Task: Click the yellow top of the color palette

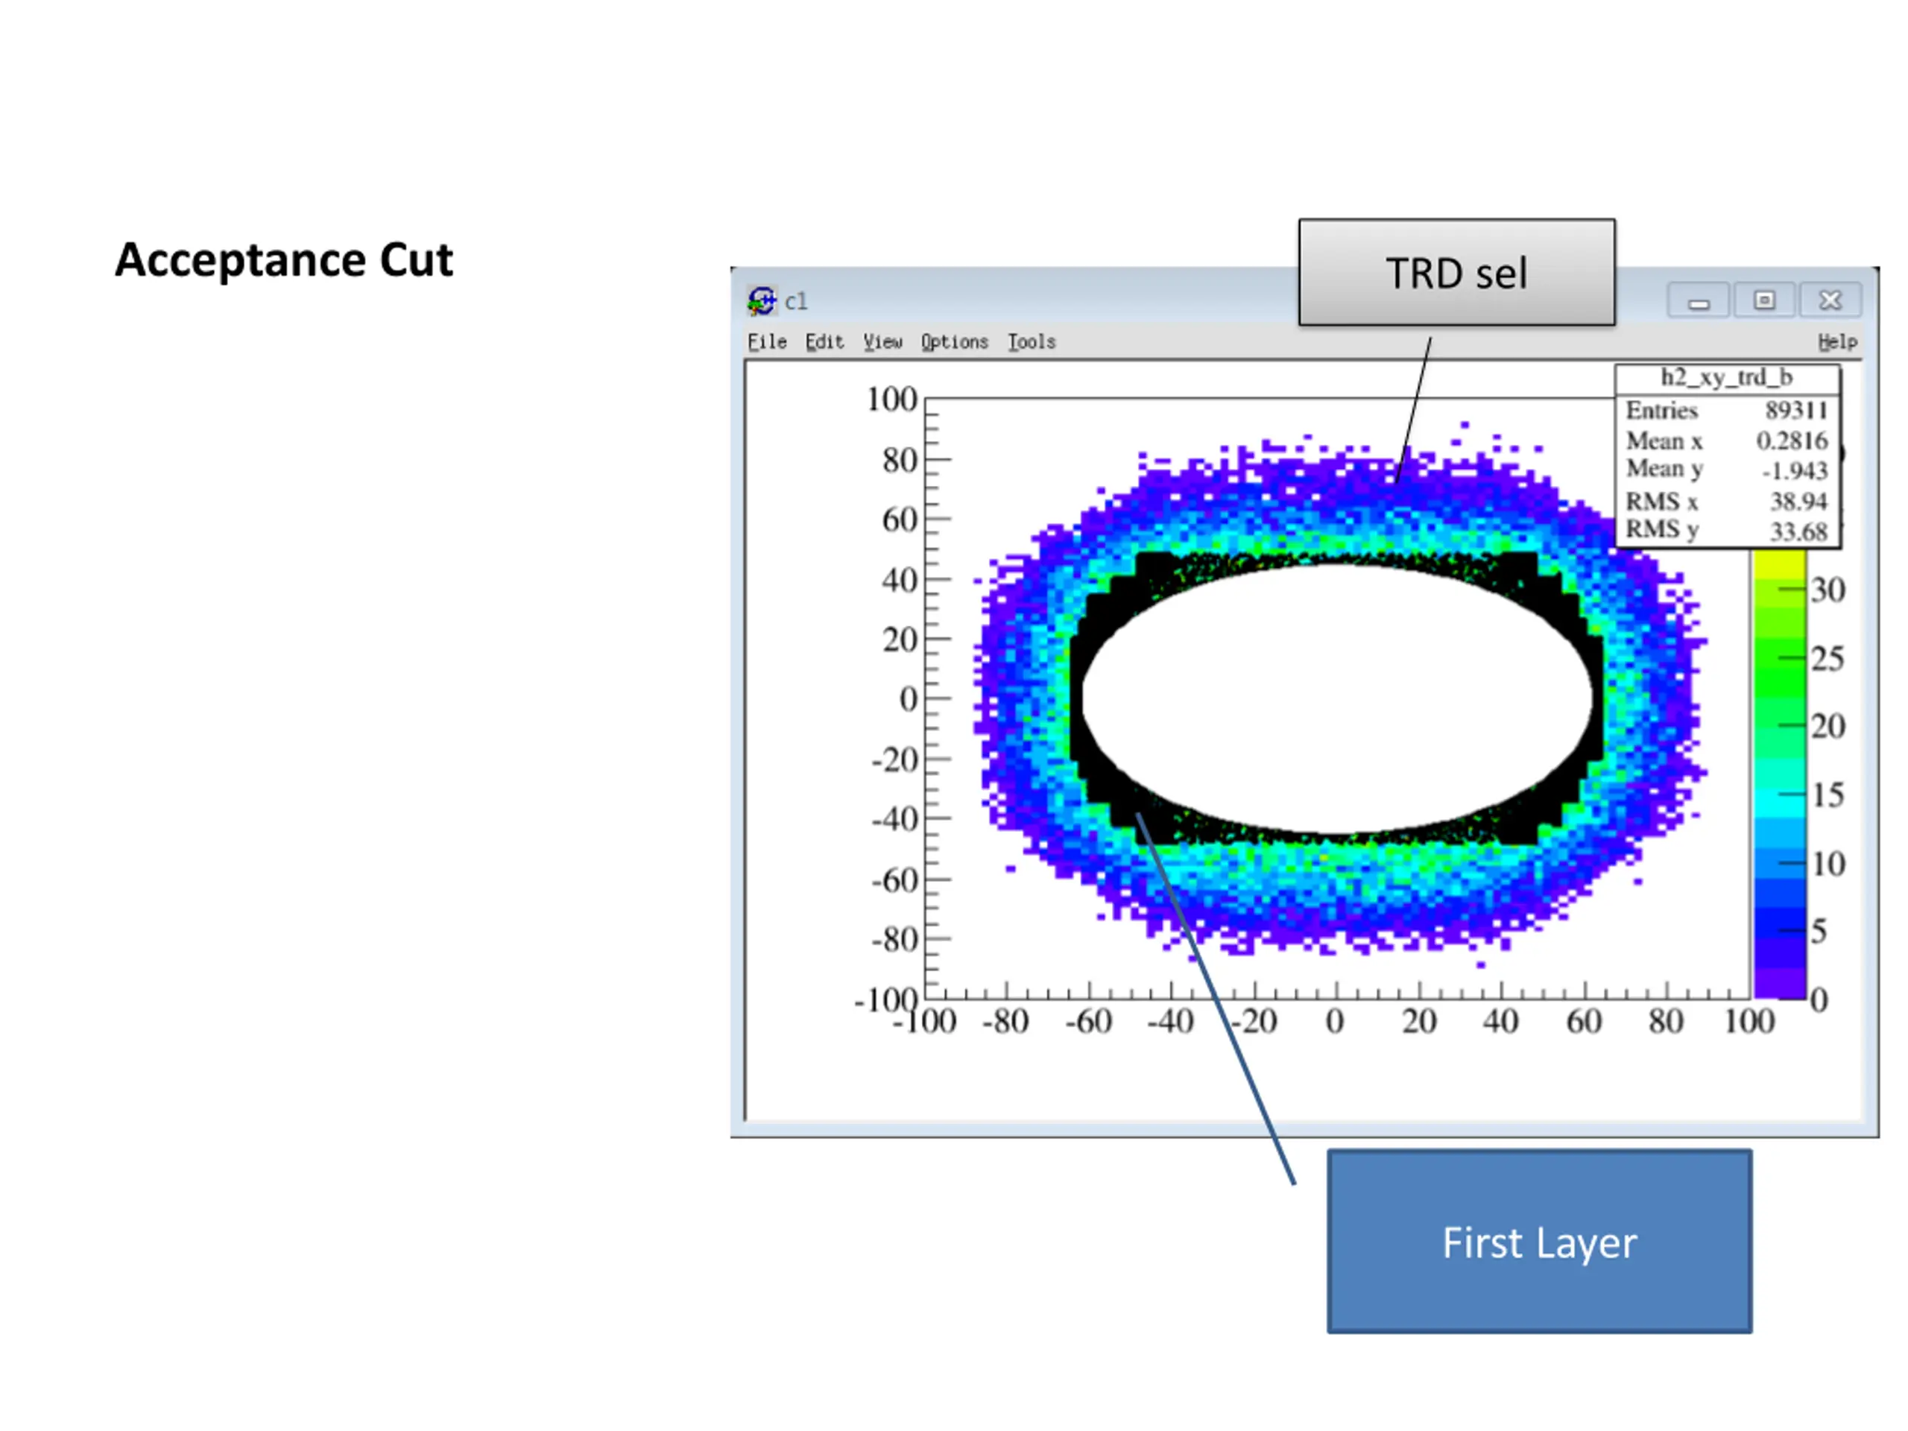Action: tap(1780, 565)
